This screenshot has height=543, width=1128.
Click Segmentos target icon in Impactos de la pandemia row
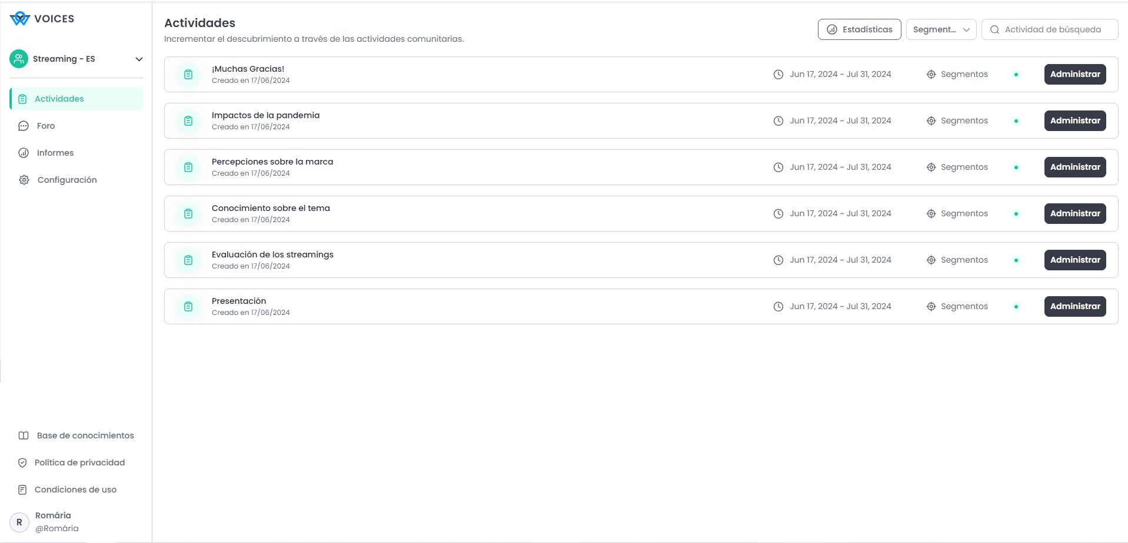931,121
